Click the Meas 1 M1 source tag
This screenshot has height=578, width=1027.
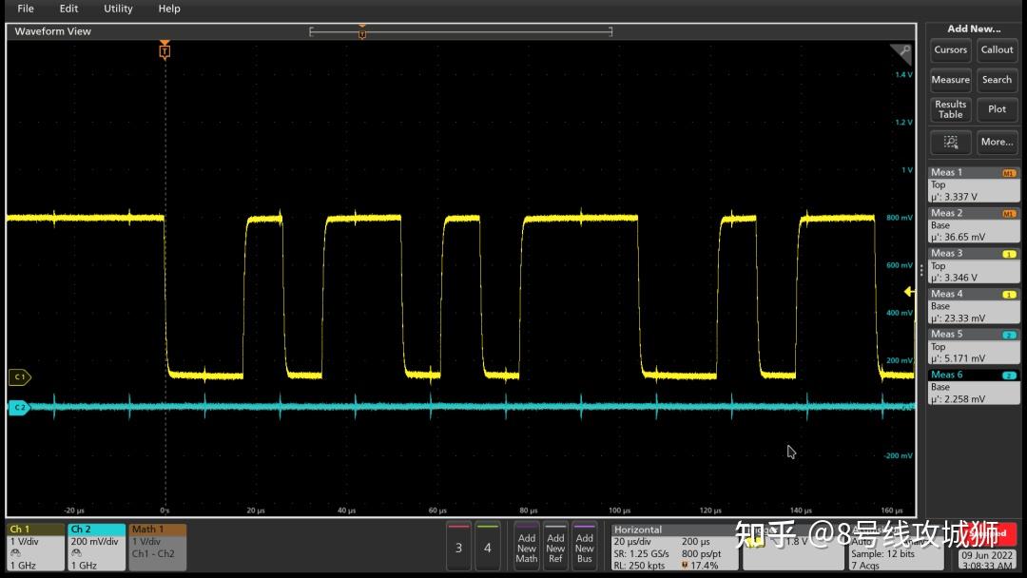(x=1009, y=173)
